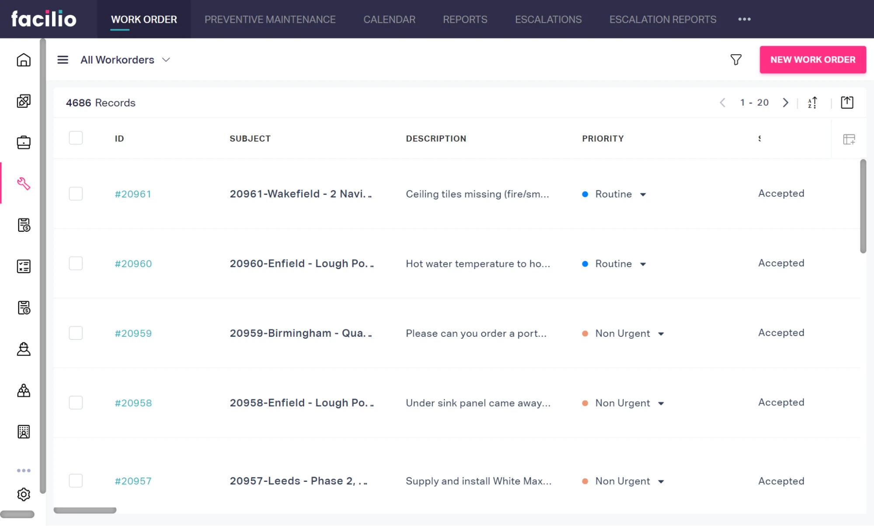Open the briefcase sidebar icon
This screenshot has height=526, width=874.
pos(24,142)
